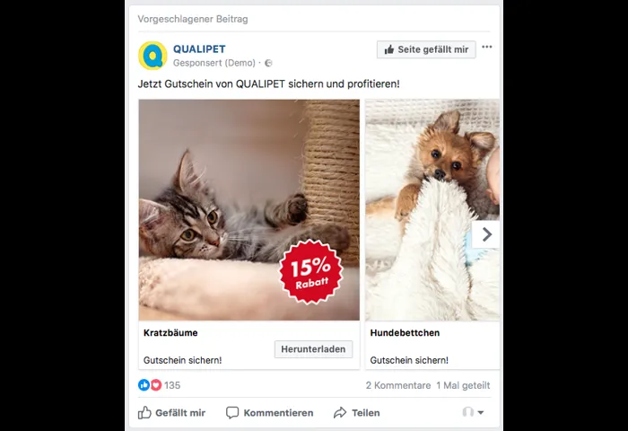Viewport: 628px width, 431px height.
Task: Open the three-dot post options menu
Action: pos(486,47)
